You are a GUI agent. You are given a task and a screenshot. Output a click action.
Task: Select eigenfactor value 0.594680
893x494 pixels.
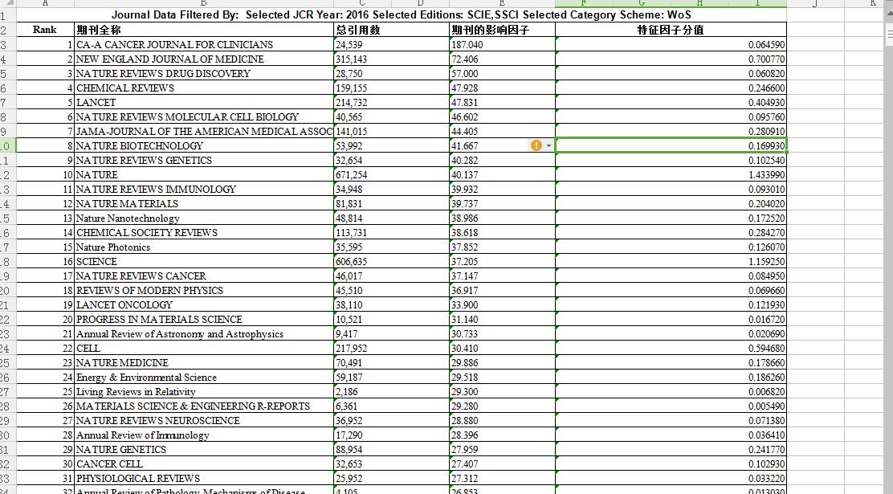(671, 348)
